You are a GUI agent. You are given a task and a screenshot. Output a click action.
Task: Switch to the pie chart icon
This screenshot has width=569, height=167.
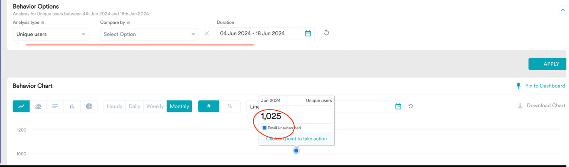click(89, 106)
